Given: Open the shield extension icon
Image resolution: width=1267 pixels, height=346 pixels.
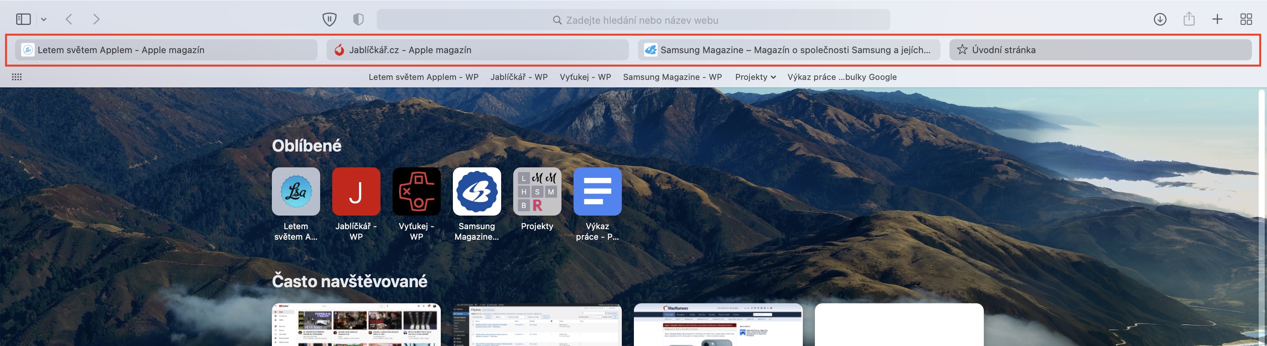Looking at the screenshot, I should [x=329, y=19].
